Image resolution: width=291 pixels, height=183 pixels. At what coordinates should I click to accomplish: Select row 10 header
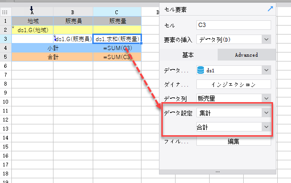tap(6, 102)
